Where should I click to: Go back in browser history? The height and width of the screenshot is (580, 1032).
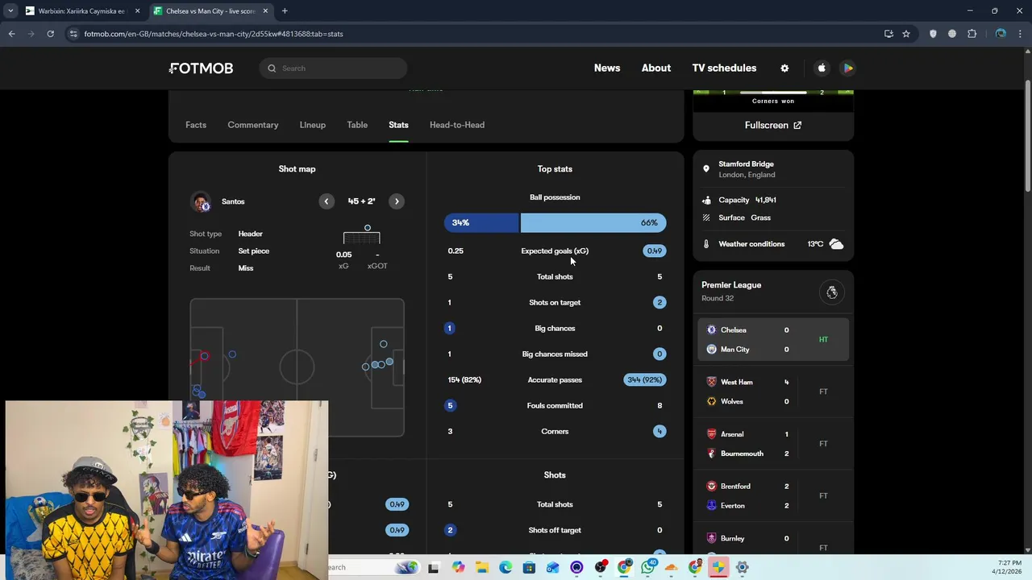(11, 34)
